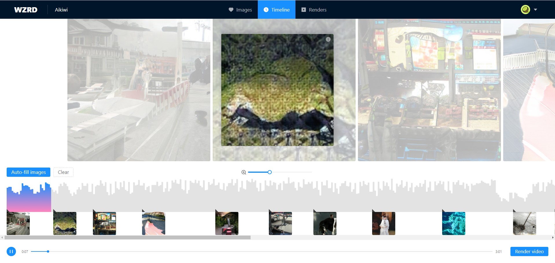Image resolution: width=555 pixels, height=263 pixels.
Task: Click the scrollbar right arrow
Action: tap(553, 238)
